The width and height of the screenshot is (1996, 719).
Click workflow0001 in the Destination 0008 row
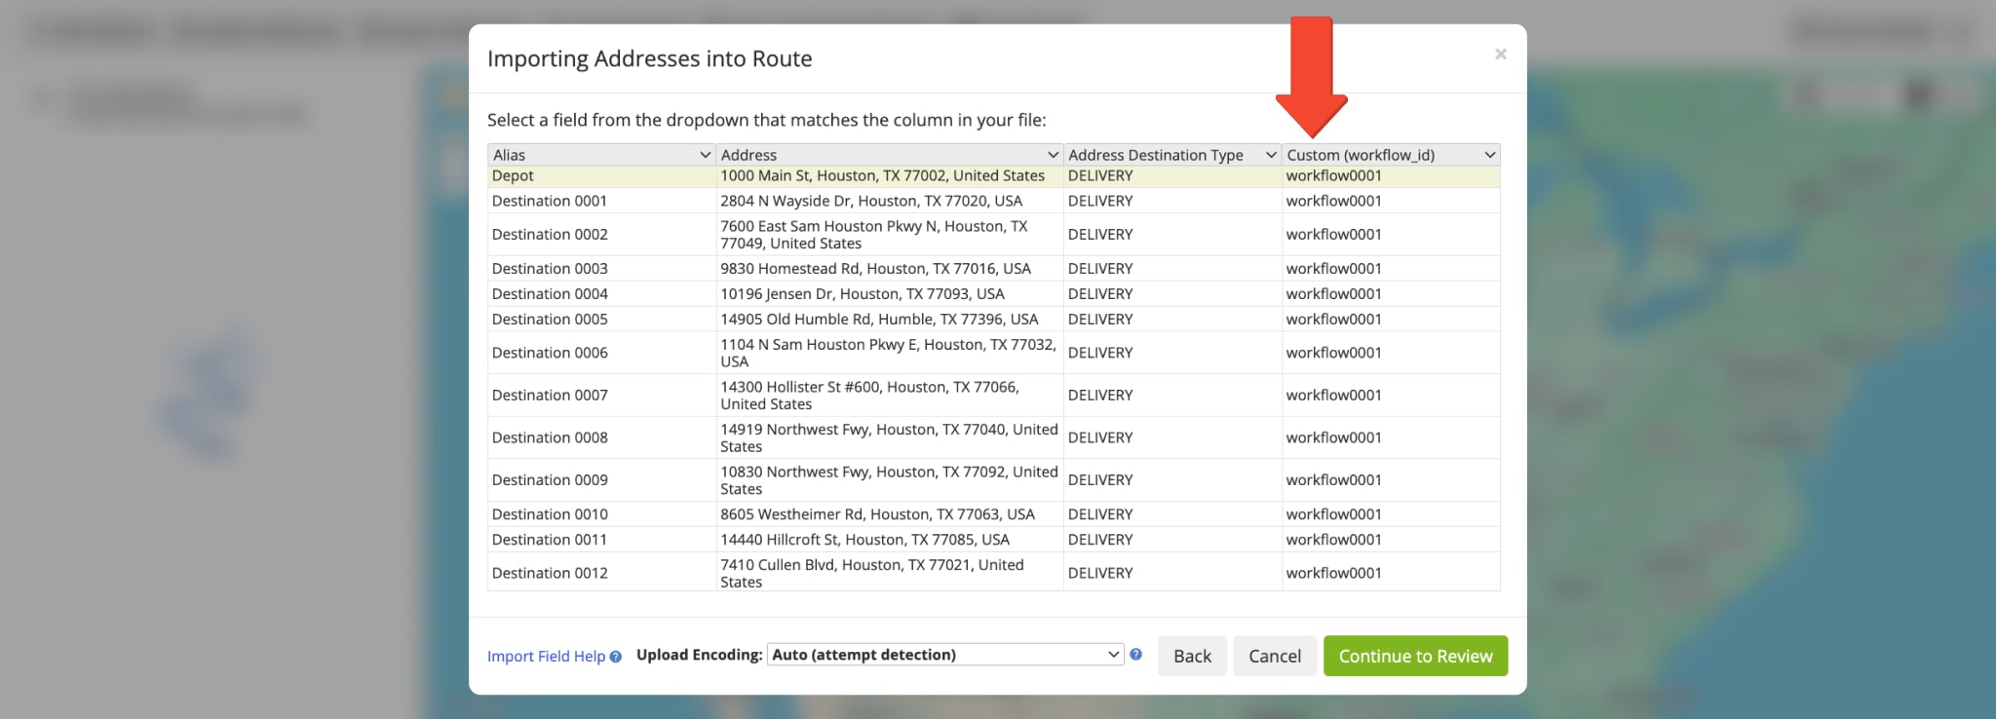click(x=1333, y=437)
